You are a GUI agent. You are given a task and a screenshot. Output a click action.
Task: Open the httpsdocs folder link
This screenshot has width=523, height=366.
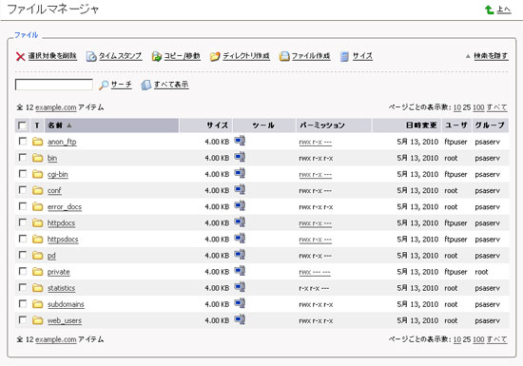pyautogui.click(x=63, y=240)
